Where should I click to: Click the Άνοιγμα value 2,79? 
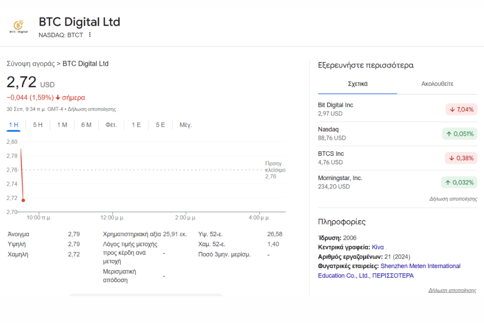(x=74, y=234)
